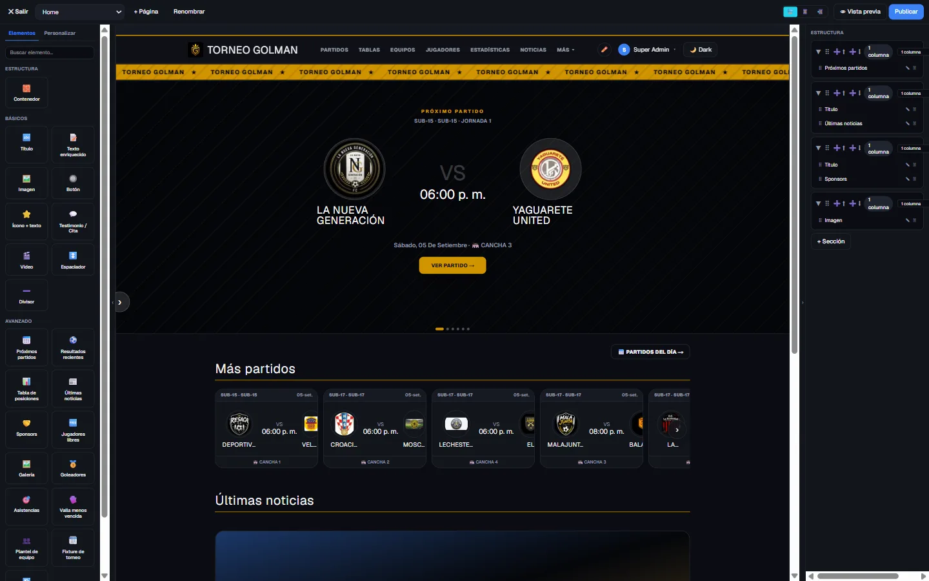Open the ESTADÍSTICAS navigation item
The width and height of the screenshot is (929, 581).
[490, 50]
